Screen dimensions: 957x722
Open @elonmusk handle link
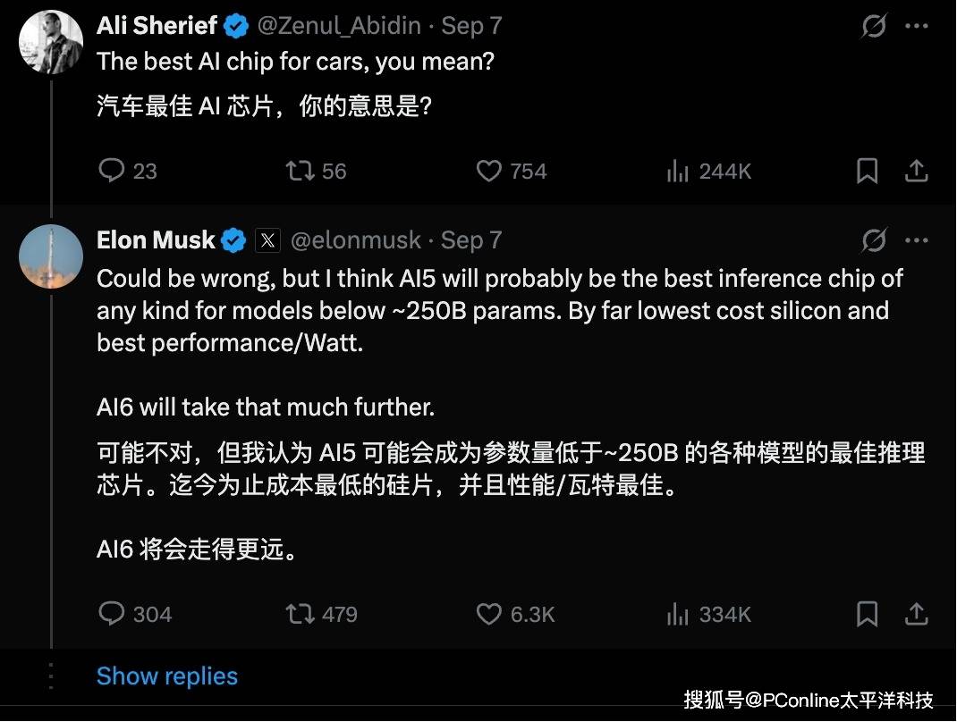point(356,240)
